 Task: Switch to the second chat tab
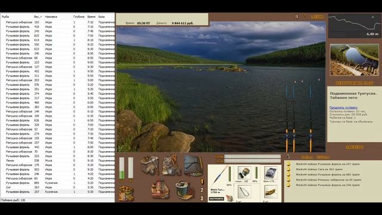tap(323, 157)
